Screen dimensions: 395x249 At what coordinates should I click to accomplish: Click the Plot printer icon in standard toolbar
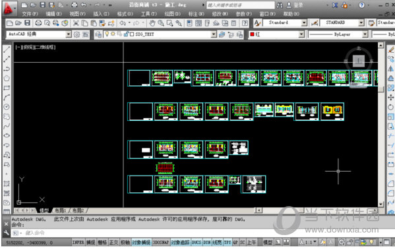tap(38, 23)
